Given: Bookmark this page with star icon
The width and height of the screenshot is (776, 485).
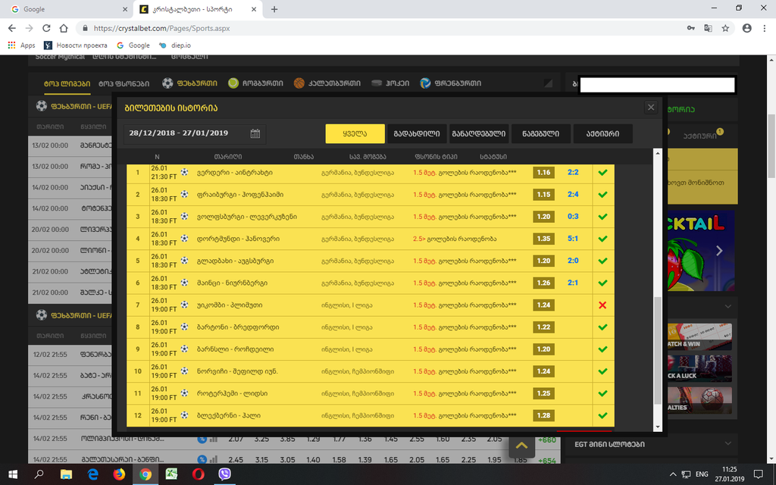Looking at the screenshot, I should pos(725,28).
